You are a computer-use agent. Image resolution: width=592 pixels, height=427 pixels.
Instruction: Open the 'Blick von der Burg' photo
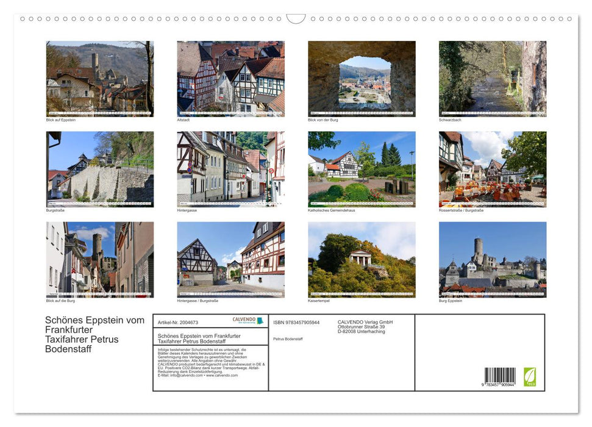click(x=362, y=79)
